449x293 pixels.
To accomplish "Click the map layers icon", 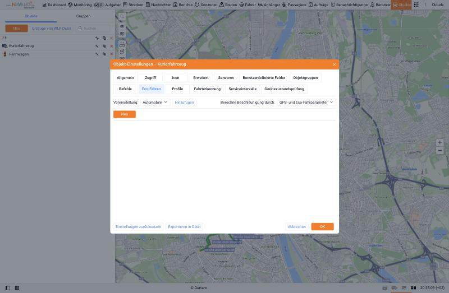I will coord(122,34).
